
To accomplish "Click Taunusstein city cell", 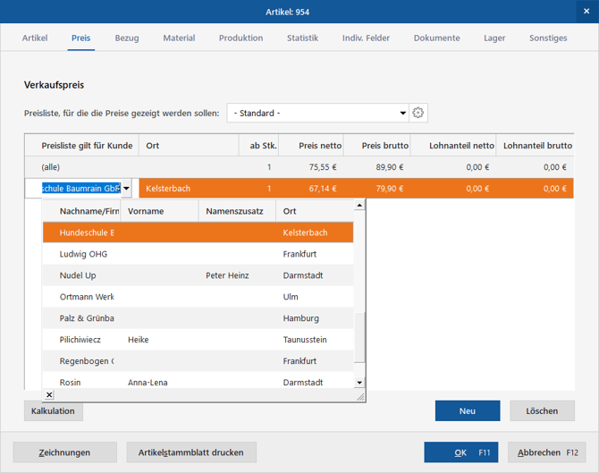I will point(305,340).
